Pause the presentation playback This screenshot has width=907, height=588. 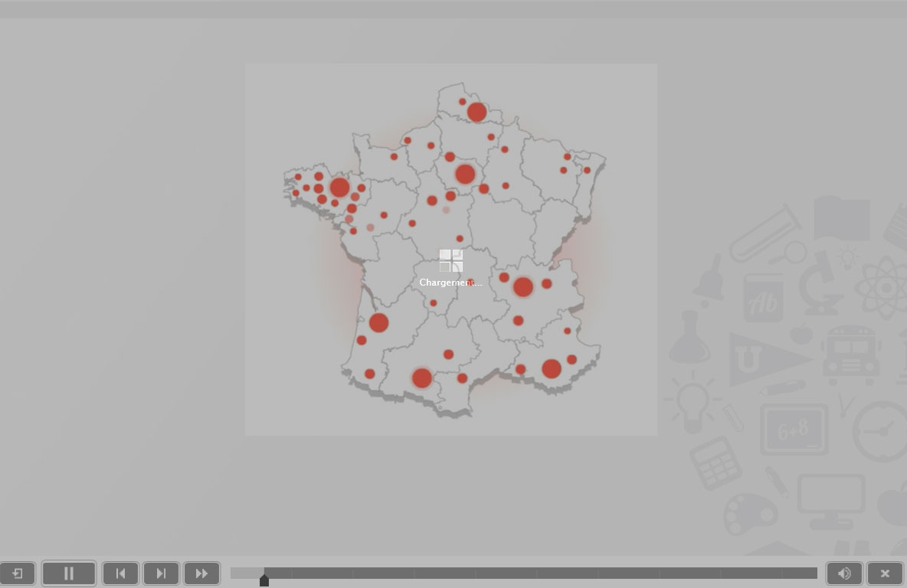[x=69, y=573]
